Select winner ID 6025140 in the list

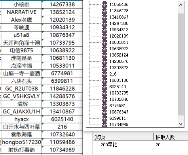pyautogui.click(x=118, y=87)
